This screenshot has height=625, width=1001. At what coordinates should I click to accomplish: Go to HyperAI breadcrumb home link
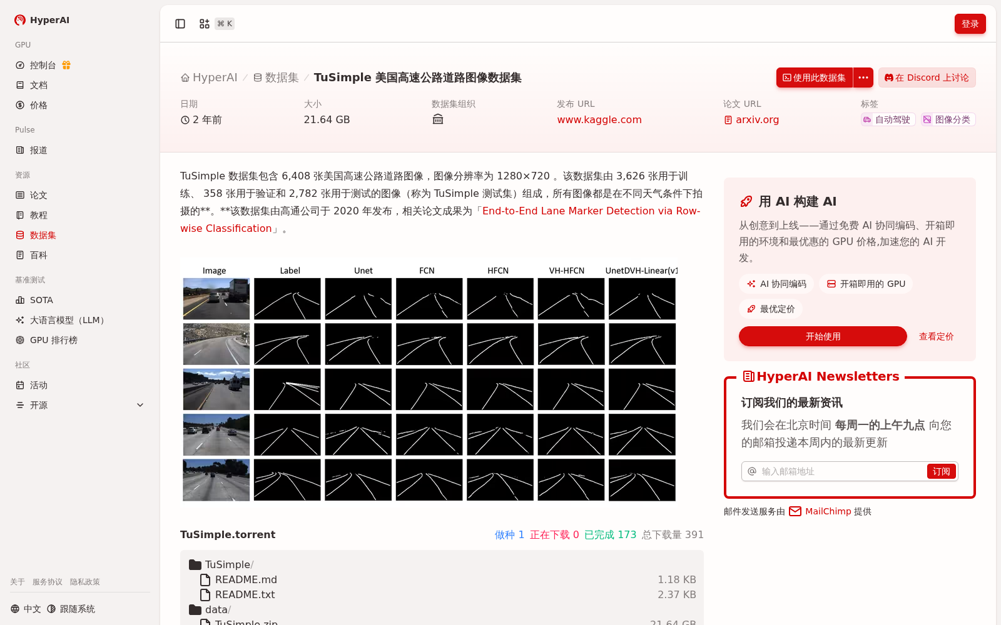(x=209, y=77)
